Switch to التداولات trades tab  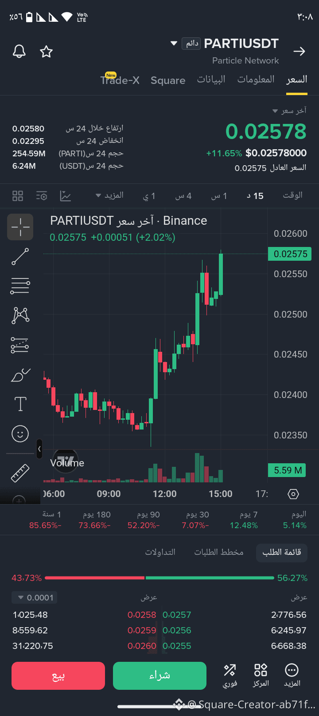point(160,552)
